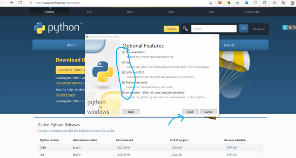Switch to the Docs top tab
This screenshot has width=296, height=158.
click(x=130, y=12)
